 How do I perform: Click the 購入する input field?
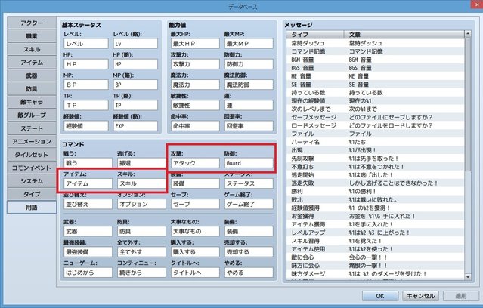click(195, 252)
